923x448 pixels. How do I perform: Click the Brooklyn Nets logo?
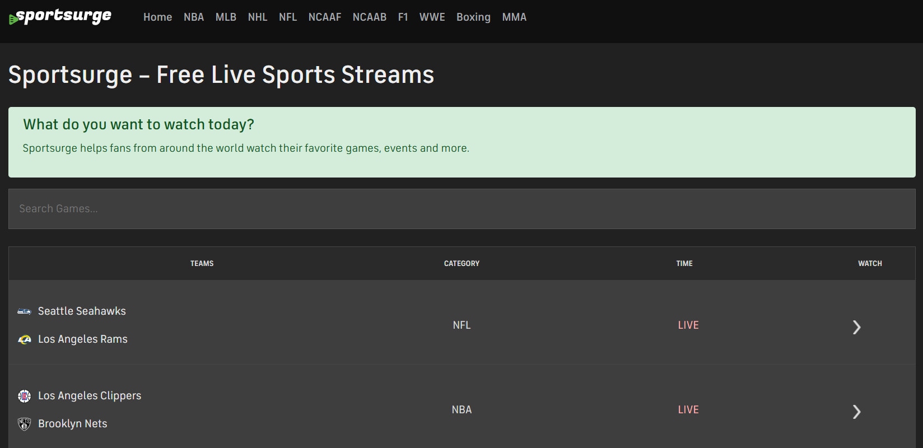[24, 424]
